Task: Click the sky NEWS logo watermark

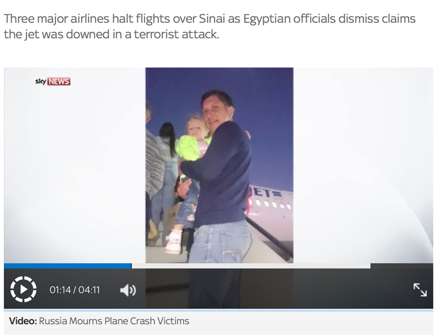Action: coord(53,81)
